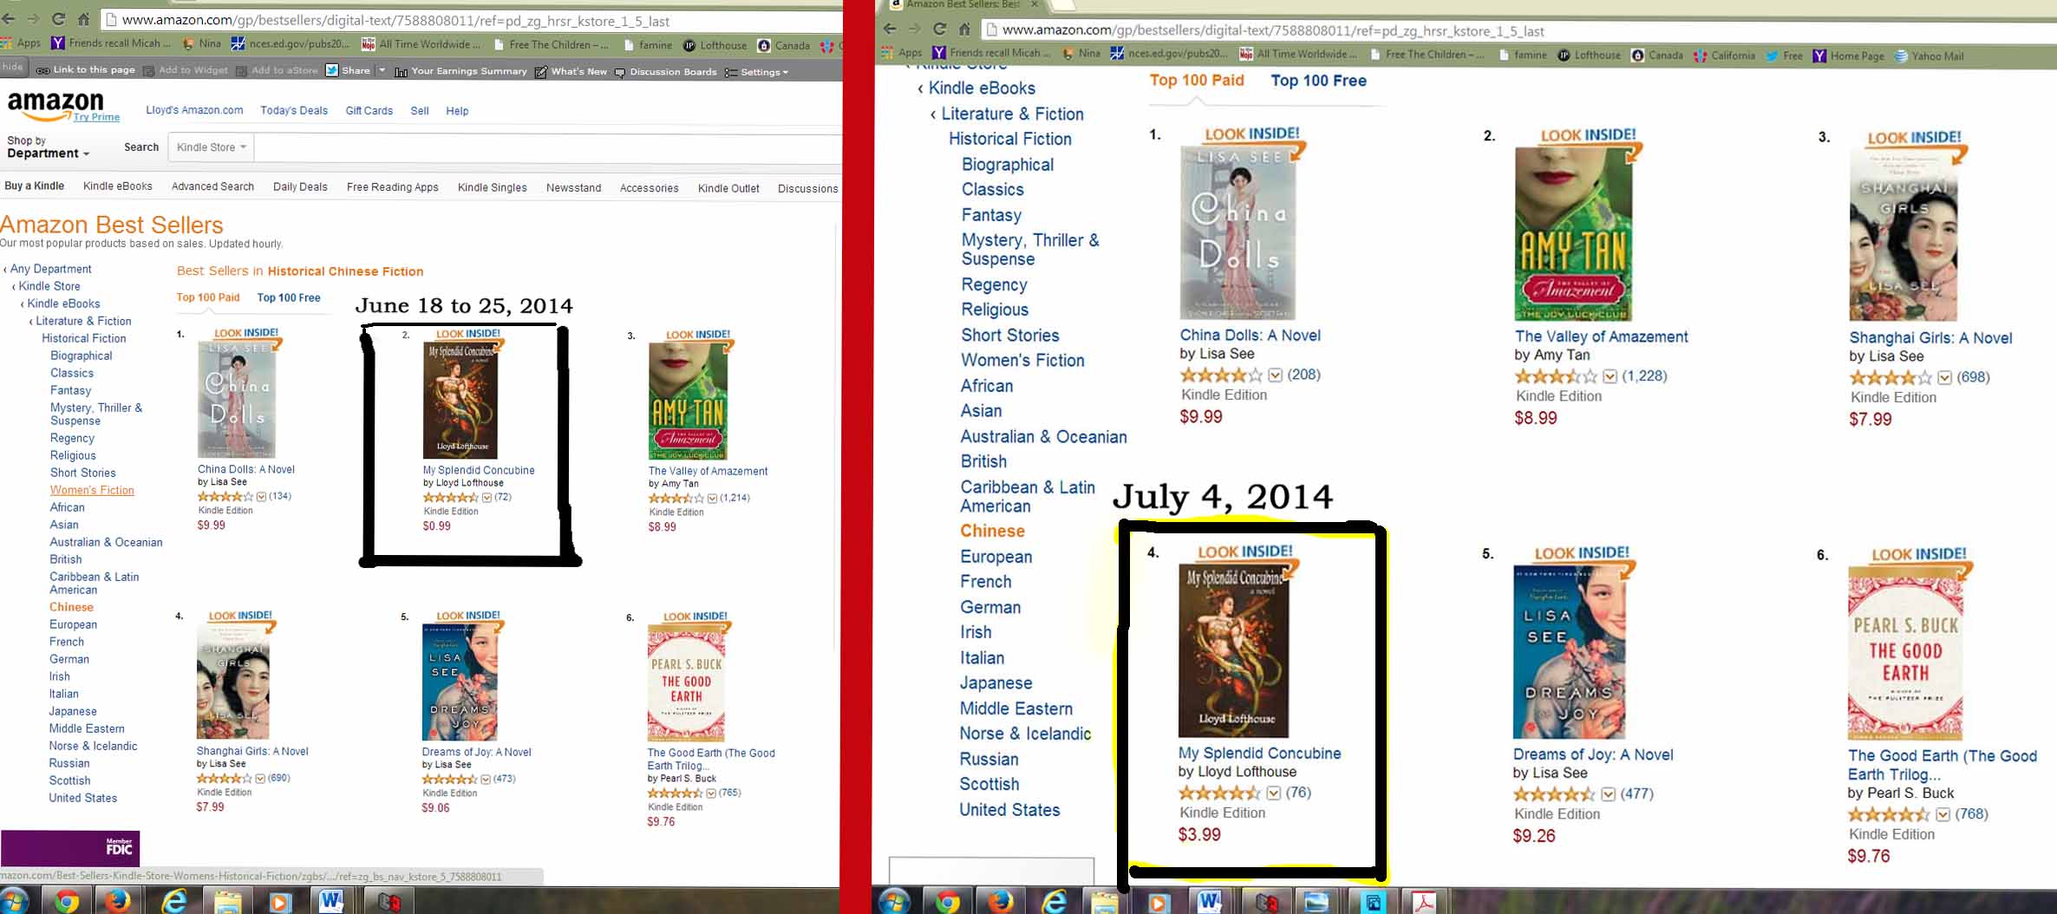Click the Twitter Share icon in Associates bar
Image resolution: width=2057 pixels, height=914 pixels.
pos(332,70)
